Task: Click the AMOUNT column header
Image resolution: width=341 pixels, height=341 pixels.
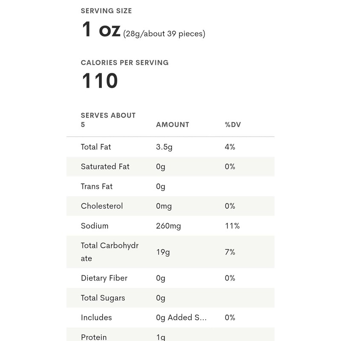Action: [172, 125]
